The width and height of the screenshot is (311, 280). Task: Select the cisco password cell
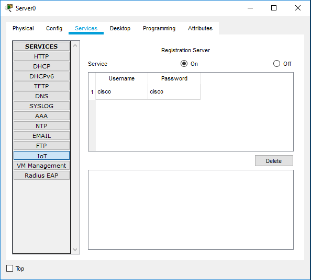[174, 92]
